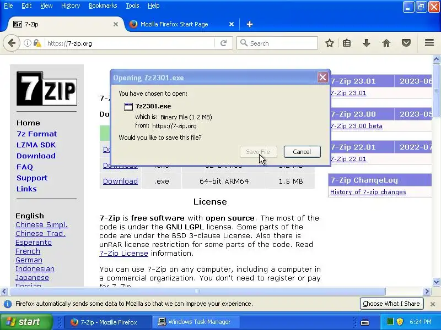Image resolution: width=441 pixels, height=330 pixels.
Task: Open the Links sidebar link
Action: [x=26, y=189]
